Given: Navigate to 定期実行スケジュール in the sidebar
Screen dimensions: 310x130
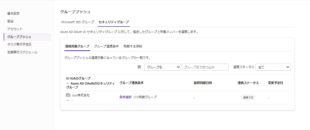Looking at the screenshot, I should click(x=22, y=52).
